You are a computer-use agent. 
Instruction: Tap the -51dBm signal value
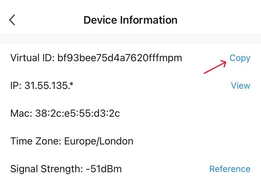point(104,169)
